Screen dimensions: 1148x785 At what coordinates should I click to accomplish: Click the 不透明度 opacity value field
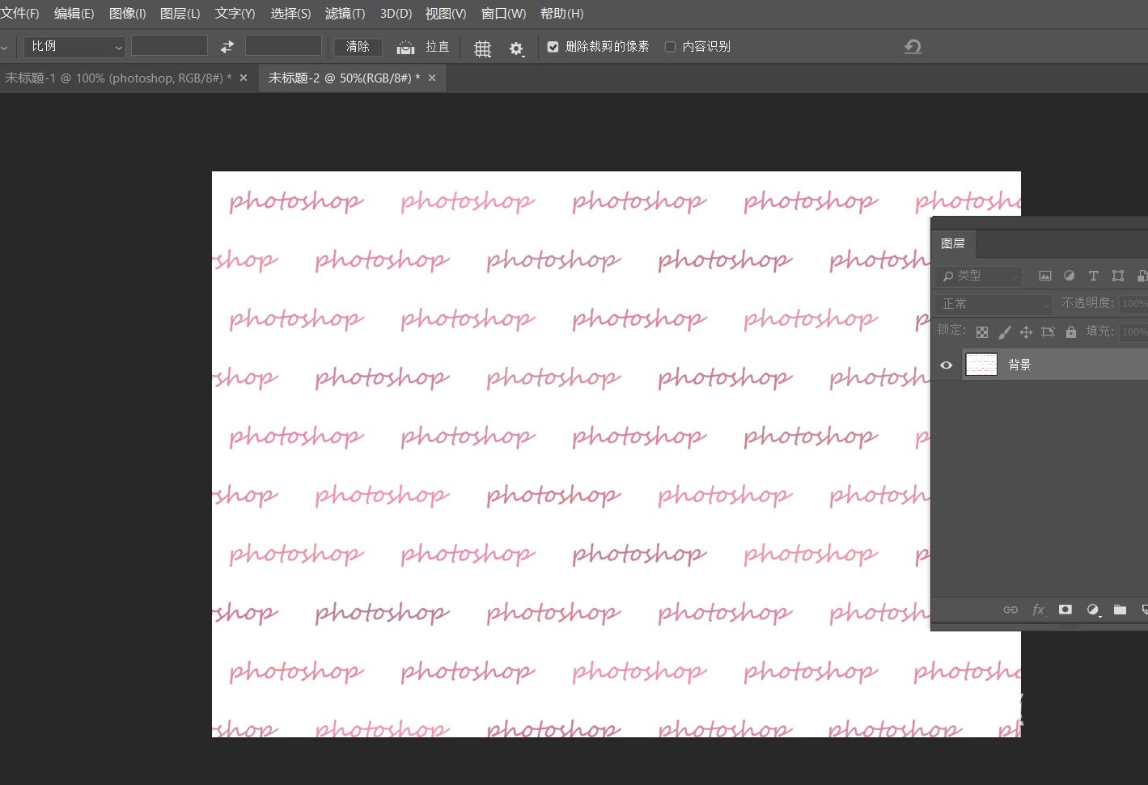1133,304
